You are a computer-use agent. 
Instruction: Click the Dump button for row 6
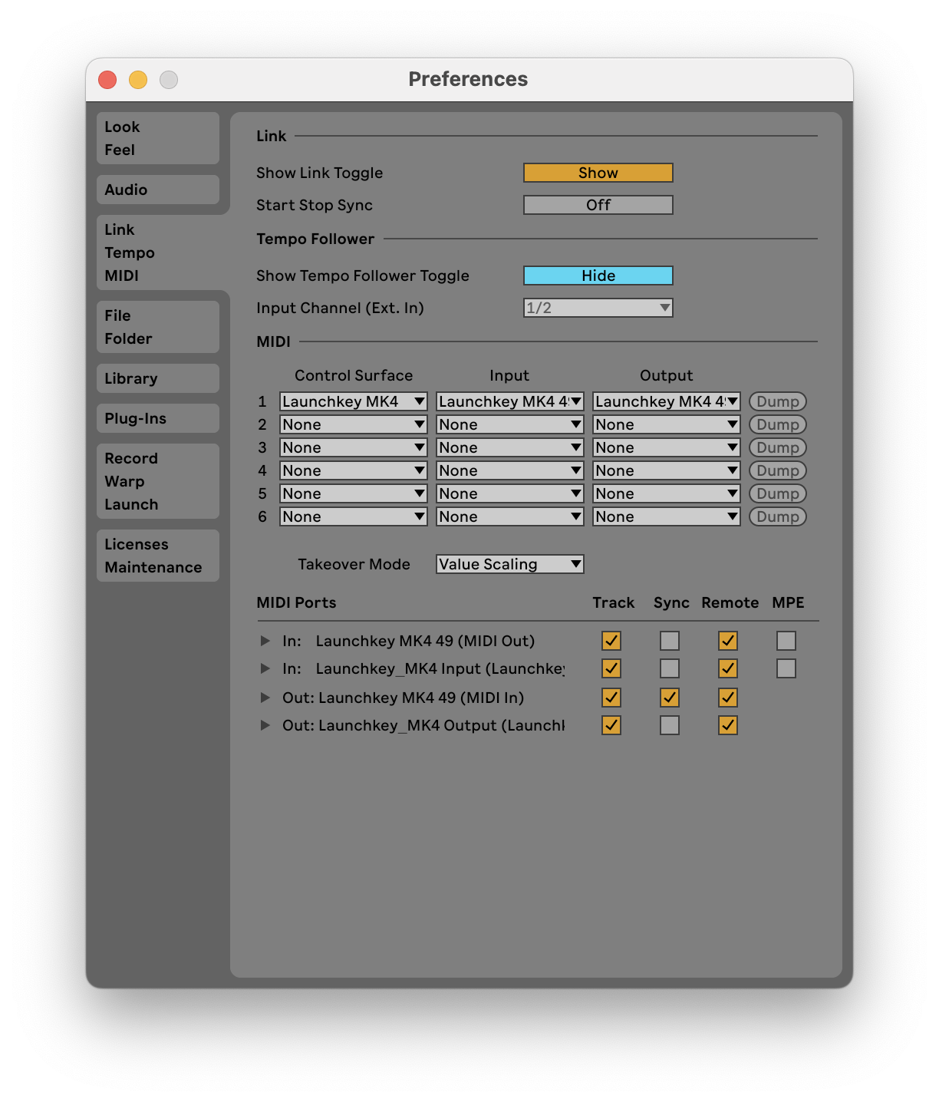point(778,516)
